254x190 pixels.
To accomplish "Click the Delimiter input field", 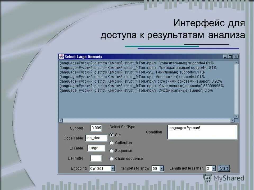I will (x=96, y=158).
